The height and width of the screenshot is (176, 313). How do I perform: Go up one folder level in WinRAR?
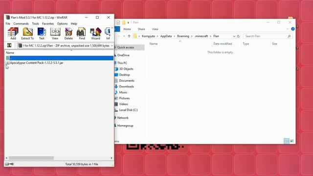click(x=9, y=45)
